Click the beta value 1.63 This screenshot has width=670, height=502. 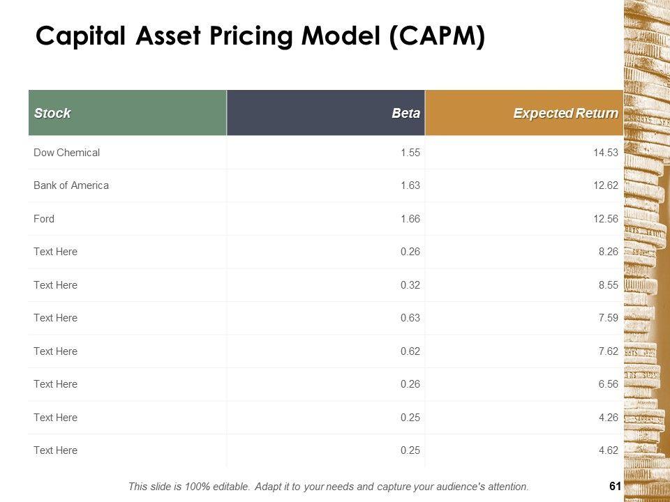410,185
